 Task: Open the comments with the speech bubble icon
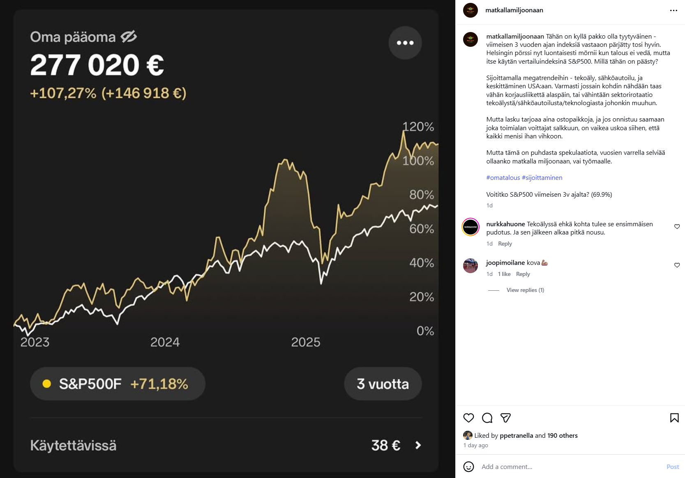[487, 418]
